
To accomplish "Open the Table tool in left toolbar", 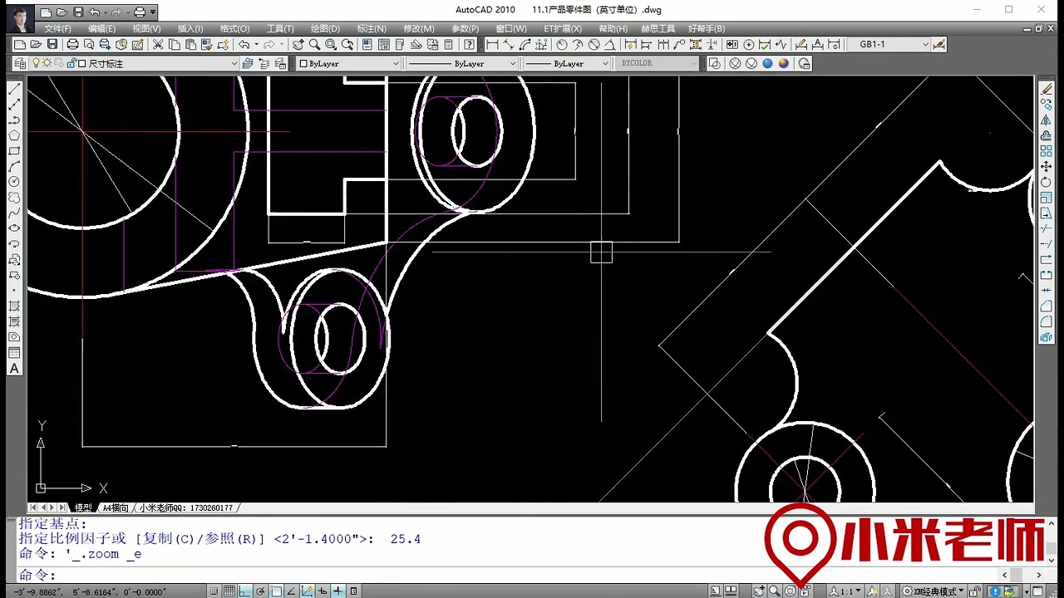I will pos(14,353).
